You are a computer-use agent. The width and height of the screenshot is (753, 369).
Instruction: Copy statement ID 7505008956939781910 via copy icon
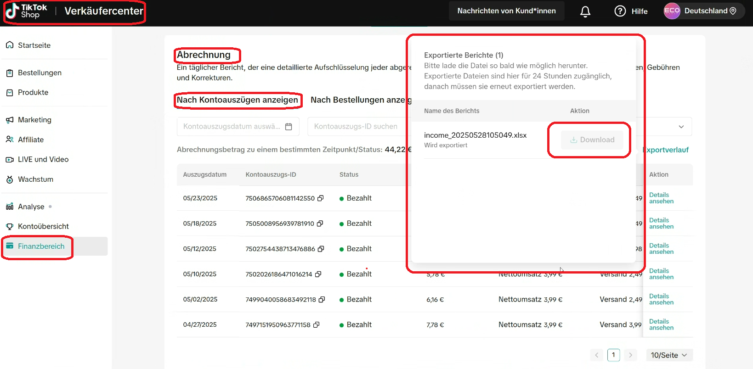tap(320, 224)
